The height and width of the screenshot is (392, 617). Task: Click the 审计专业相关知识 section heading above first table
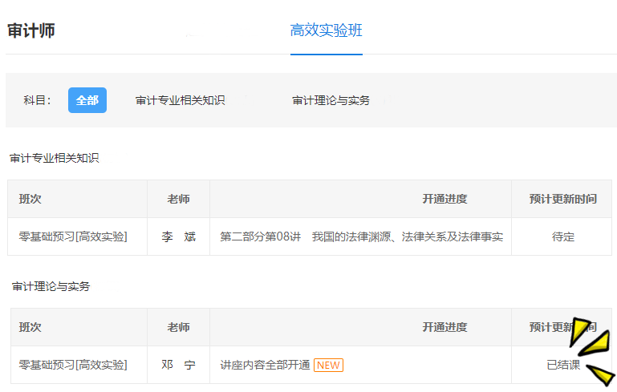coord(54,158)
